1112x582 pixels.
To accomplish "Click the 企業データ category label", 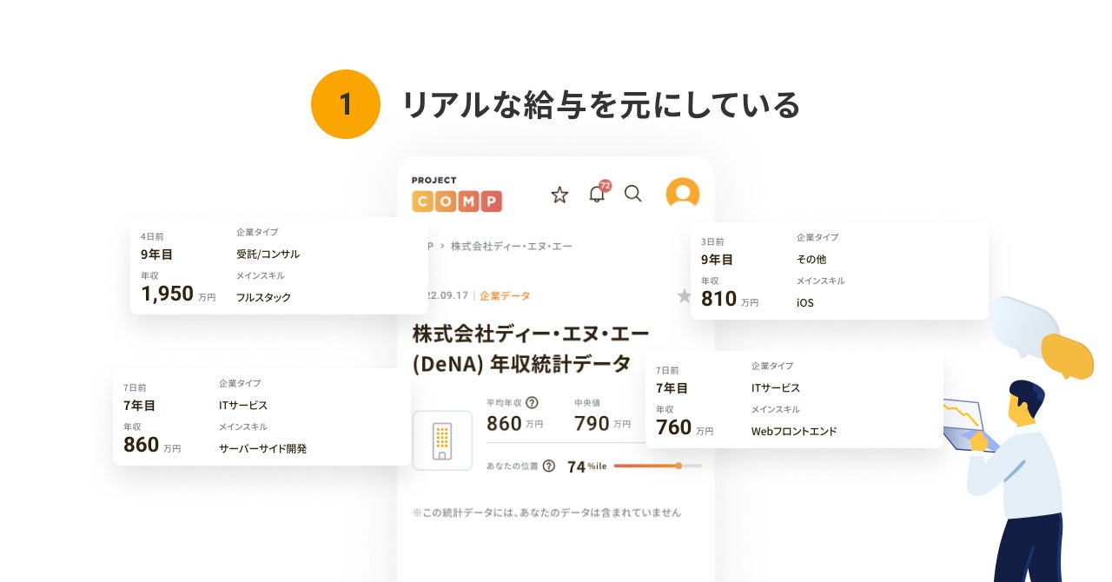I will pos(505,296).
